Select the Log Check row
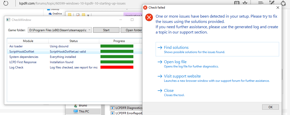The height and width of the screenshot is (115, 290). click(x=75, y=67)
